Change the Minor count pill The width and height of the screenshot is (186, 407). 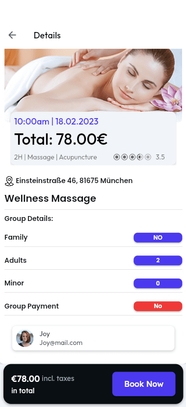[x=158, y=283]
